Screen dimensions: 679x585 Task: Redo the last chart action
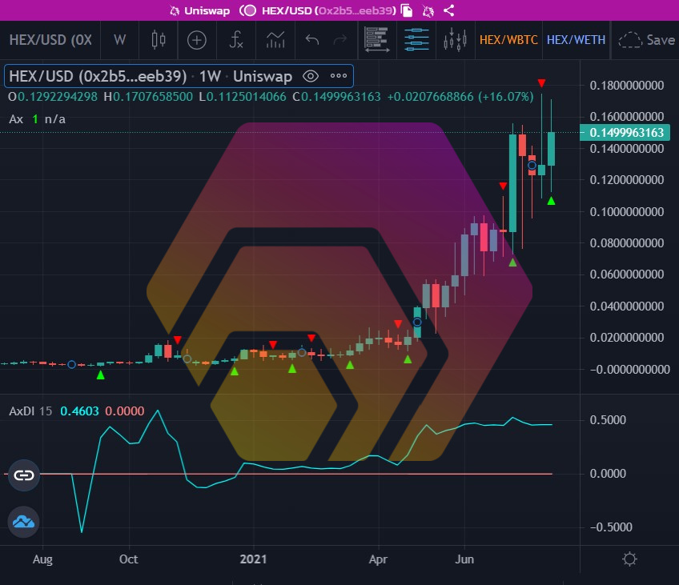click(340, 40)
